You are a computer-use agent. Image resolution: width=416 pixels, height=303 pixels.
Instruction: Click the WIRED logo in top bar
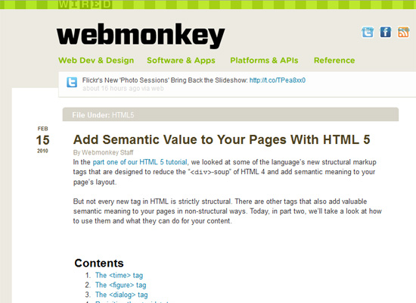click(x=85, y=5)
